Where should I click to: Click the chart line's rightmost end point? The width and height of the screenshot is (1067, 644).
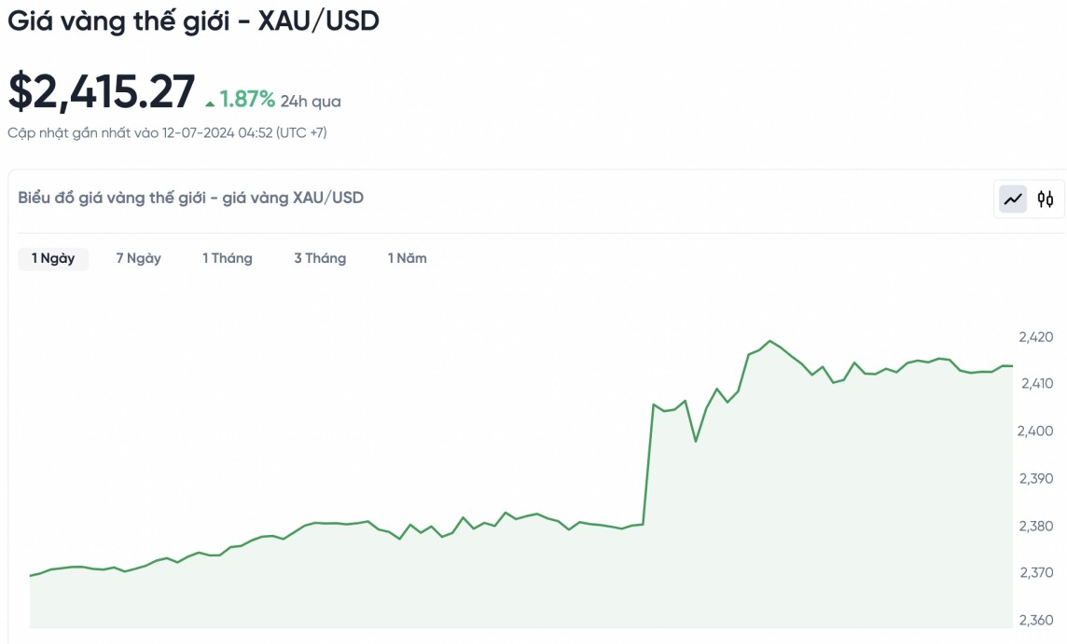click(x=1012, y=366)
